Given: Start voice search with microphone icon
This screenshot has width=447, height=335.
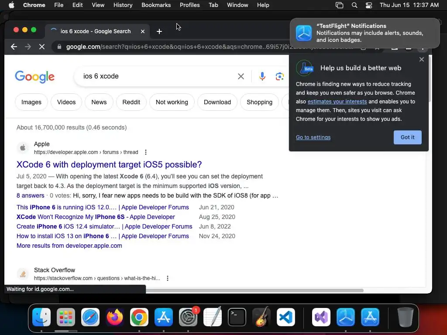Looking at the screenshot, I should point(262,76).
